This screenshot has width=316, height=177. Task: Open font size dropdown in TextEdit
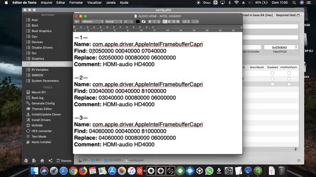coord(128,22)
